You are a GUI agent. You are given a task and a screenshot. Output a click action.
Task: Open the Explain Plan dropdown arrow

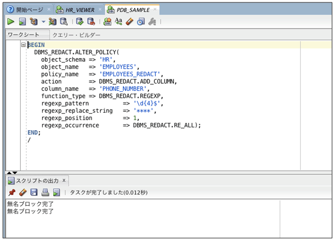coord(43,22)
